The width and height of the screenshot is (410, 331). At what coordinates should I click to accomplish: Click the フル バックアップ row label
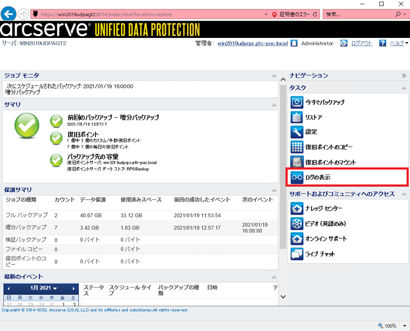click(27, 215)
